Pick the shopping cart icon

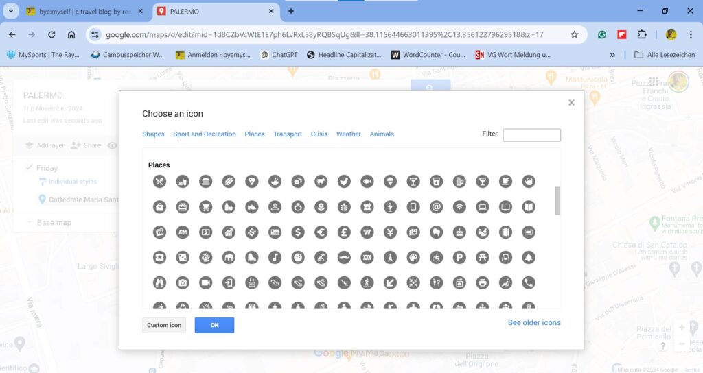pos(206,207)
